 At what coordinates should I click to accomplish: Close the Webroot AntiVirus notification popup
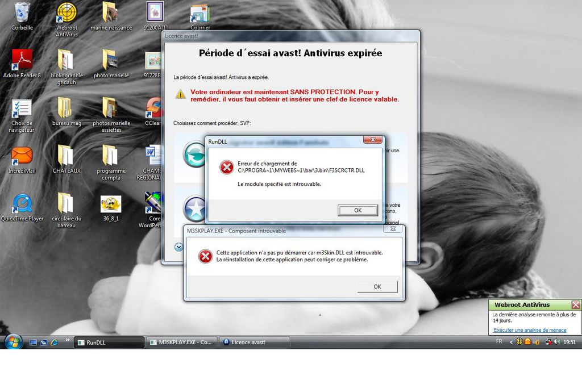point(576,305)
